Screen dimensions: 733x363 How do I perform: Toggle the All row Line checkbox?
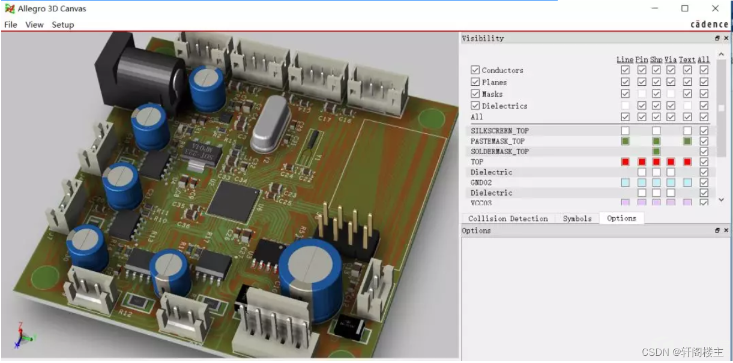coord(626,117)
